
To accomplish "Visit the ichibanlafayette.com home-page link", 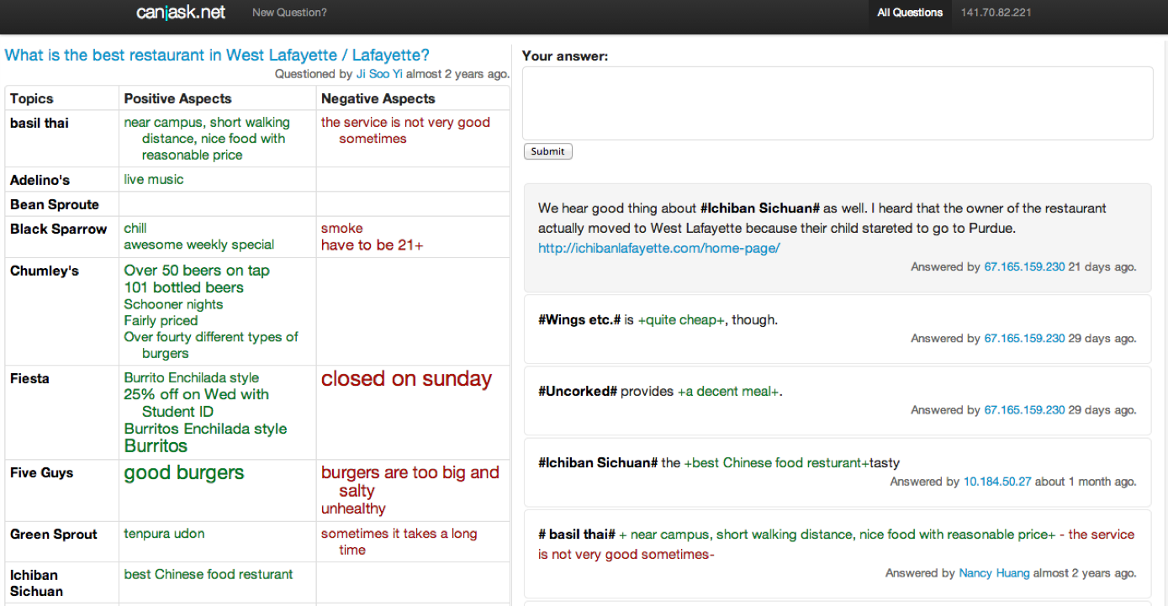I will click(659, 248).
